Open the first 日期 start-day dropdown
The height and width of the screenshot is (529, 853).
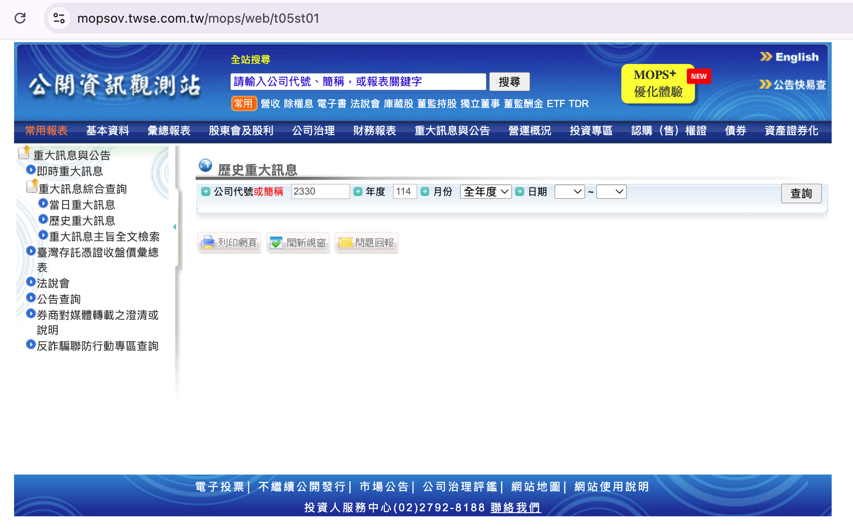(x=570, y=192)
